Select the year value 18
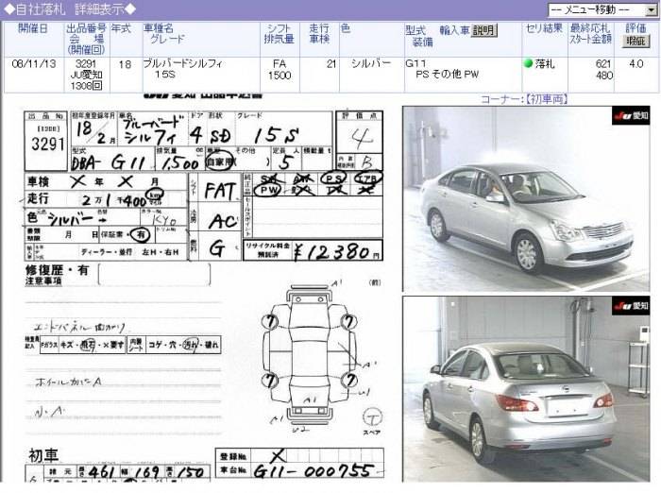This screenshot has height=493, width=661. [125, 64]
